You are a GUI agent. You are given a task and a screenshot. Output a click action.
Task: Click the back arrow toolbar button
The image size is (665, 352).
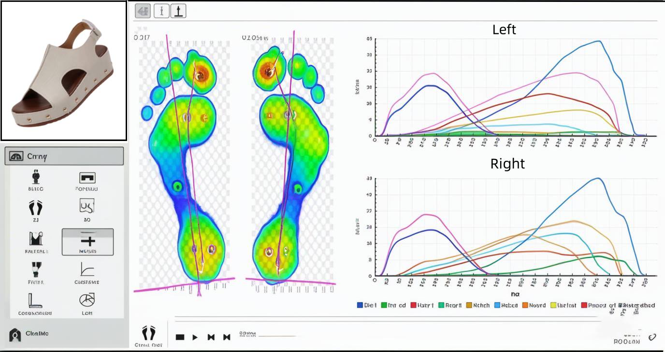[x=143, y=11]
